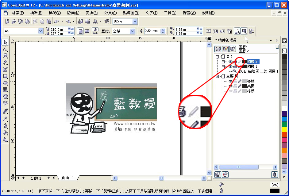Collapse the 主要 頁 tree node

[217, 76]
